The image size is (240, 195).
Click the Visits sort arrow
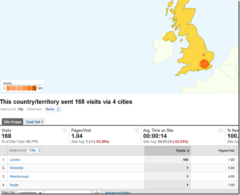click(x=188, y=150)
